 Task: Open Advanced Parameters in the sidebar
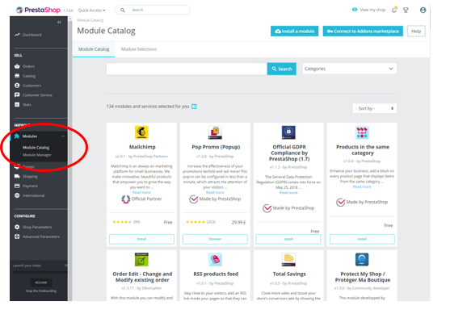pos(41,237)
